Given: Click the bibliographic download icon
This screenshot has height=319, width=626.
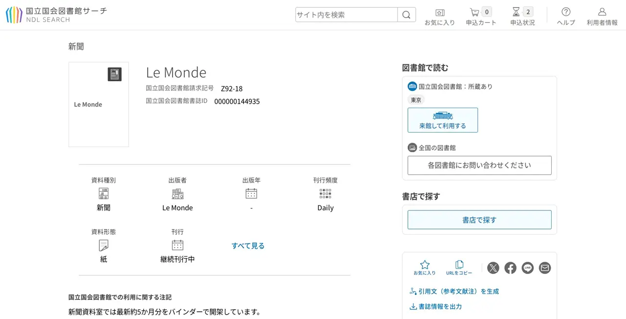Looking at the screenshot, I should tap(413, 307).
